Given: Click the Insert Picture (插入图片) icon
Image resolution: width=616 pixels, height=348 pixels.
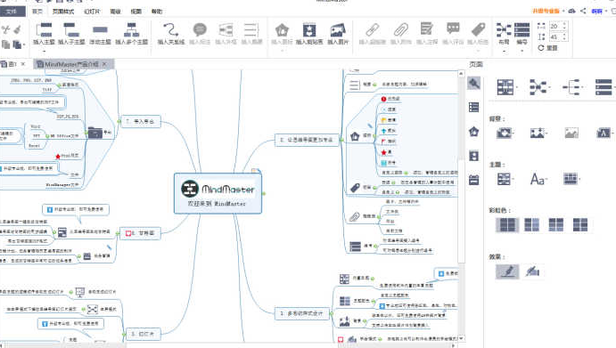Looking at the screenshot, I should pos(338,30).
